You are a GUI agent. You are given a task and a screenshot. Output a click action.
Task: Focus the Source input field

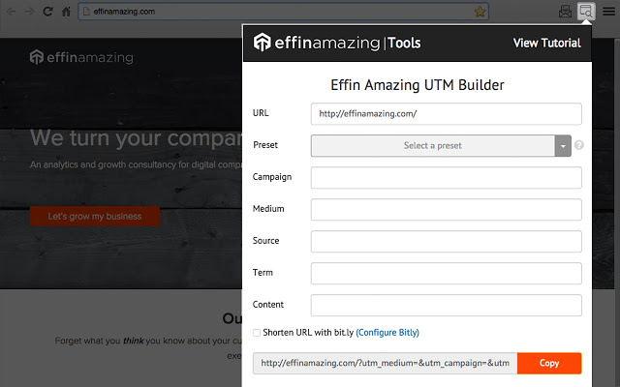tap(446, 241)
